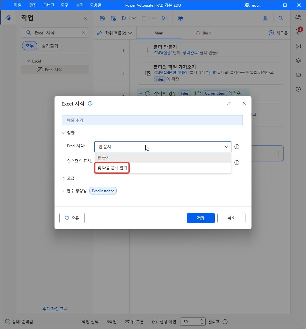Click the 추가 작업 표시 link
The width and height of the screenshot is (306, 329).
pyautogui.click(x=55, y=309)
